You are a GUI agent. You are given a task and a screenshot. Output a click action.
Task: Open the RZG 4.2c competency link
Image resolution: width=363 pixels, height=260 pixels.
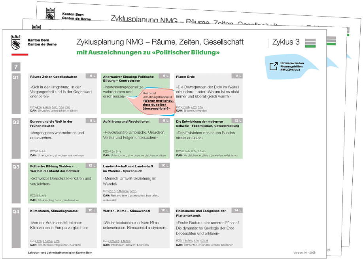tap(39, 107)
